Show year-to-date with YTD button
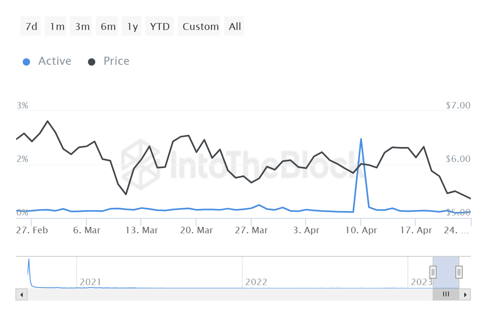 tap(159, 26)
